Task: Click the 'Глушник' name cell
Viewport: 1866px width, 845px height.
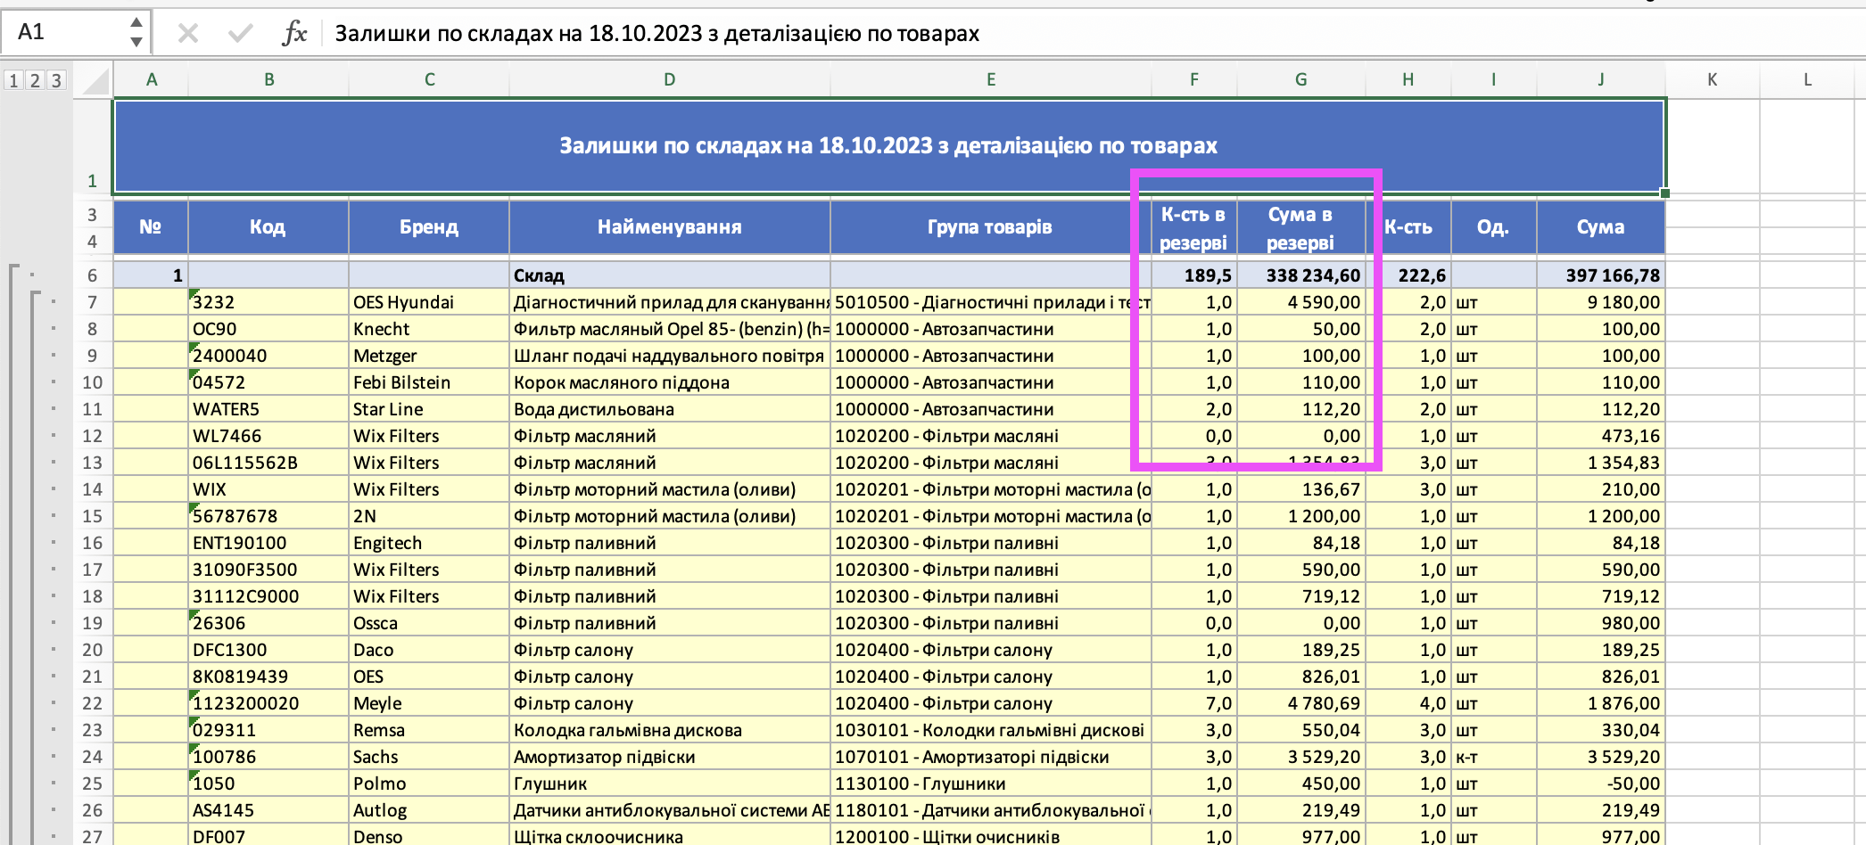Action: click(x=670, y=783)
